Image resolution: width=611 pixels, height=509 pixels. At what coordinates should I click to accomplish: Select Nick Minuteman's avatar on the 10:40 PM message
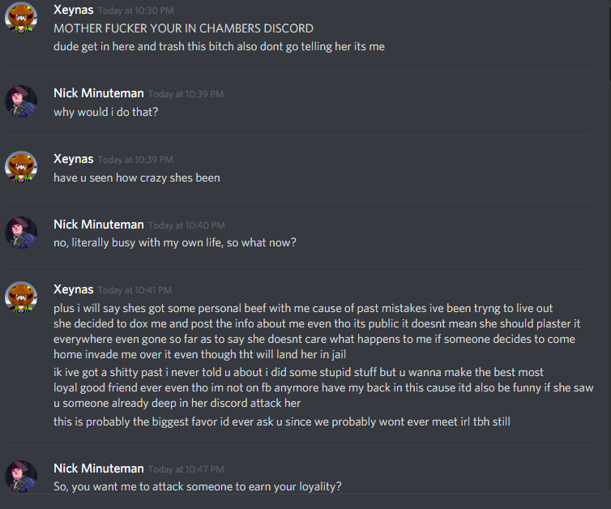(x=21, y=232)
